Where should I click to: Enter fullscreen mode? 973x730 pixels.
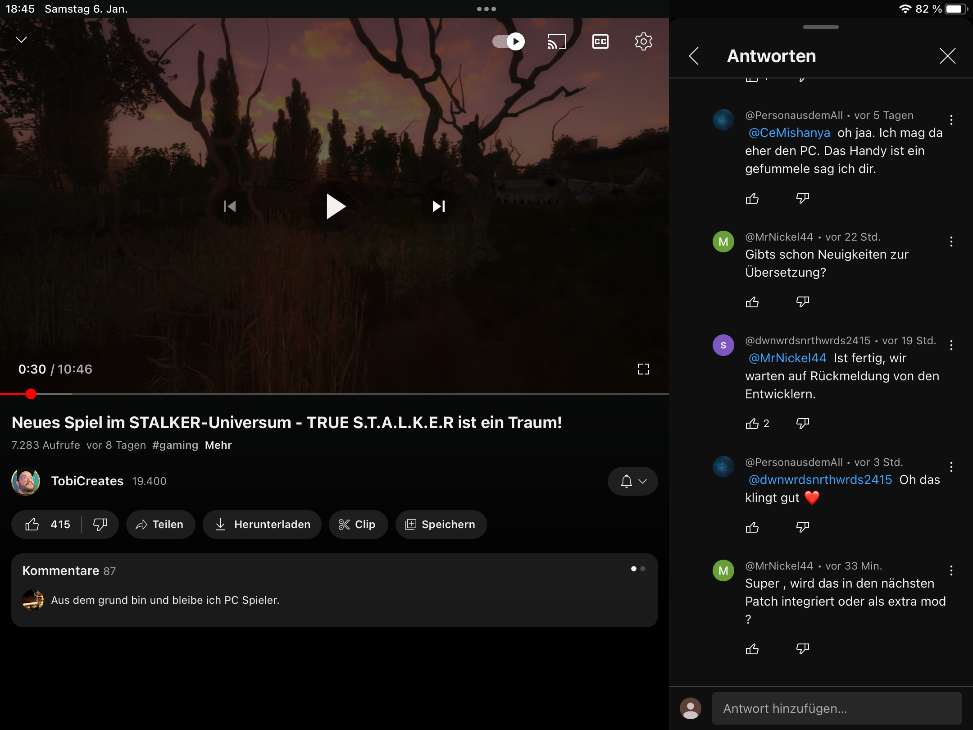coord(643,369)
